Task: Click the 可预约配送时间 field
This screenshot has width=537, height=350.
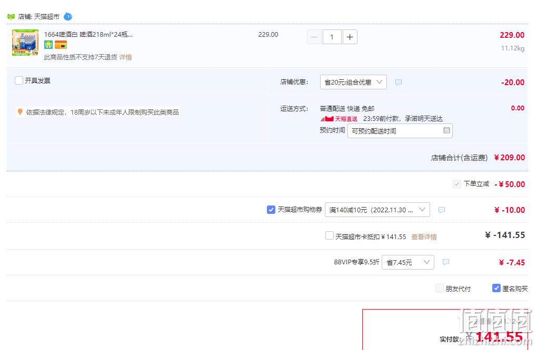Action: click(400, 131)
